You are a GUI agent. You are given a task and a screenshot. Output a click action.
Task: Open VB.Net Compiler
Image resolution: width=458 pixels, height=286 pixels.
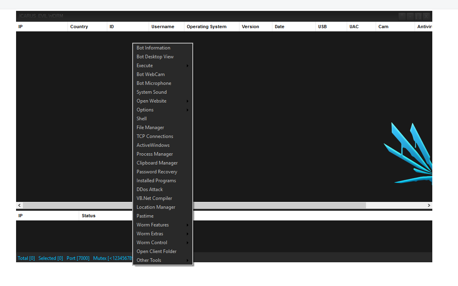(x=154, y=198)
